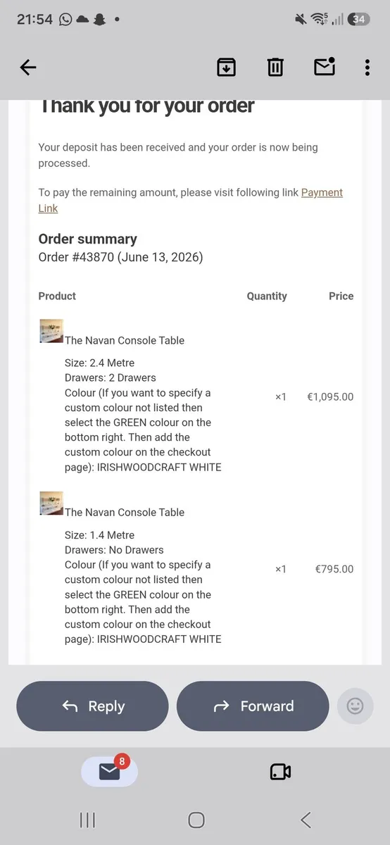Click the Reply button
The image size is (390, 845).
tap(92, 706)
